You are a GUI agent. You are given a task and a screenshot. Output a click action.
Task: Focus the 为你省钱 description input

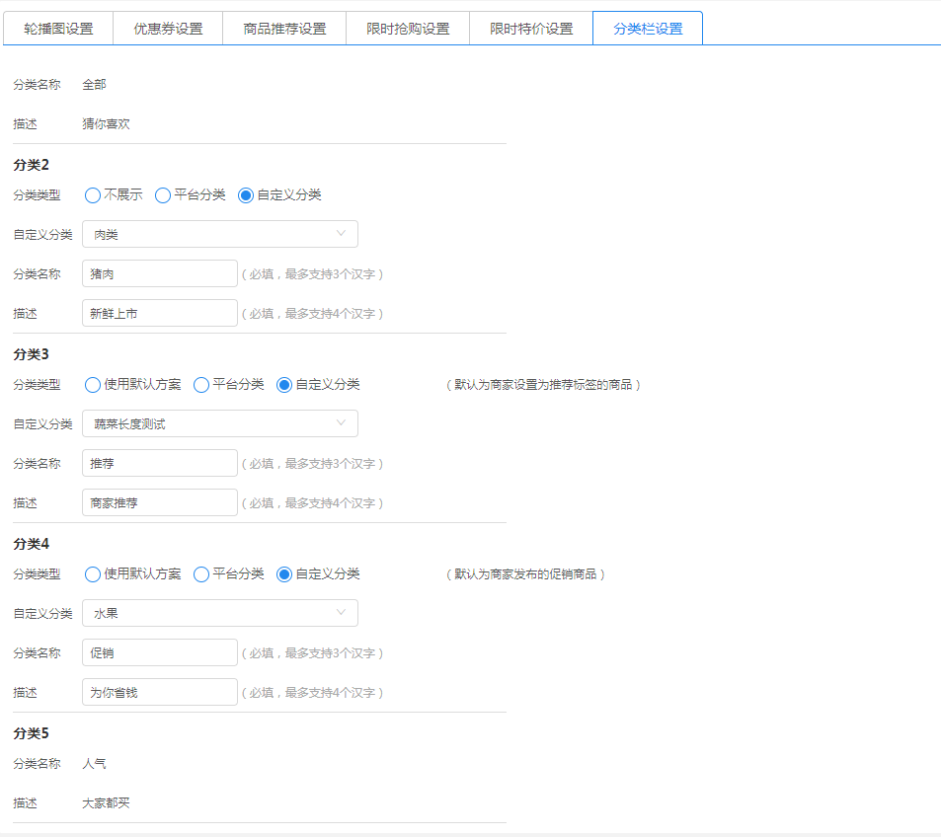coord(160,692)
